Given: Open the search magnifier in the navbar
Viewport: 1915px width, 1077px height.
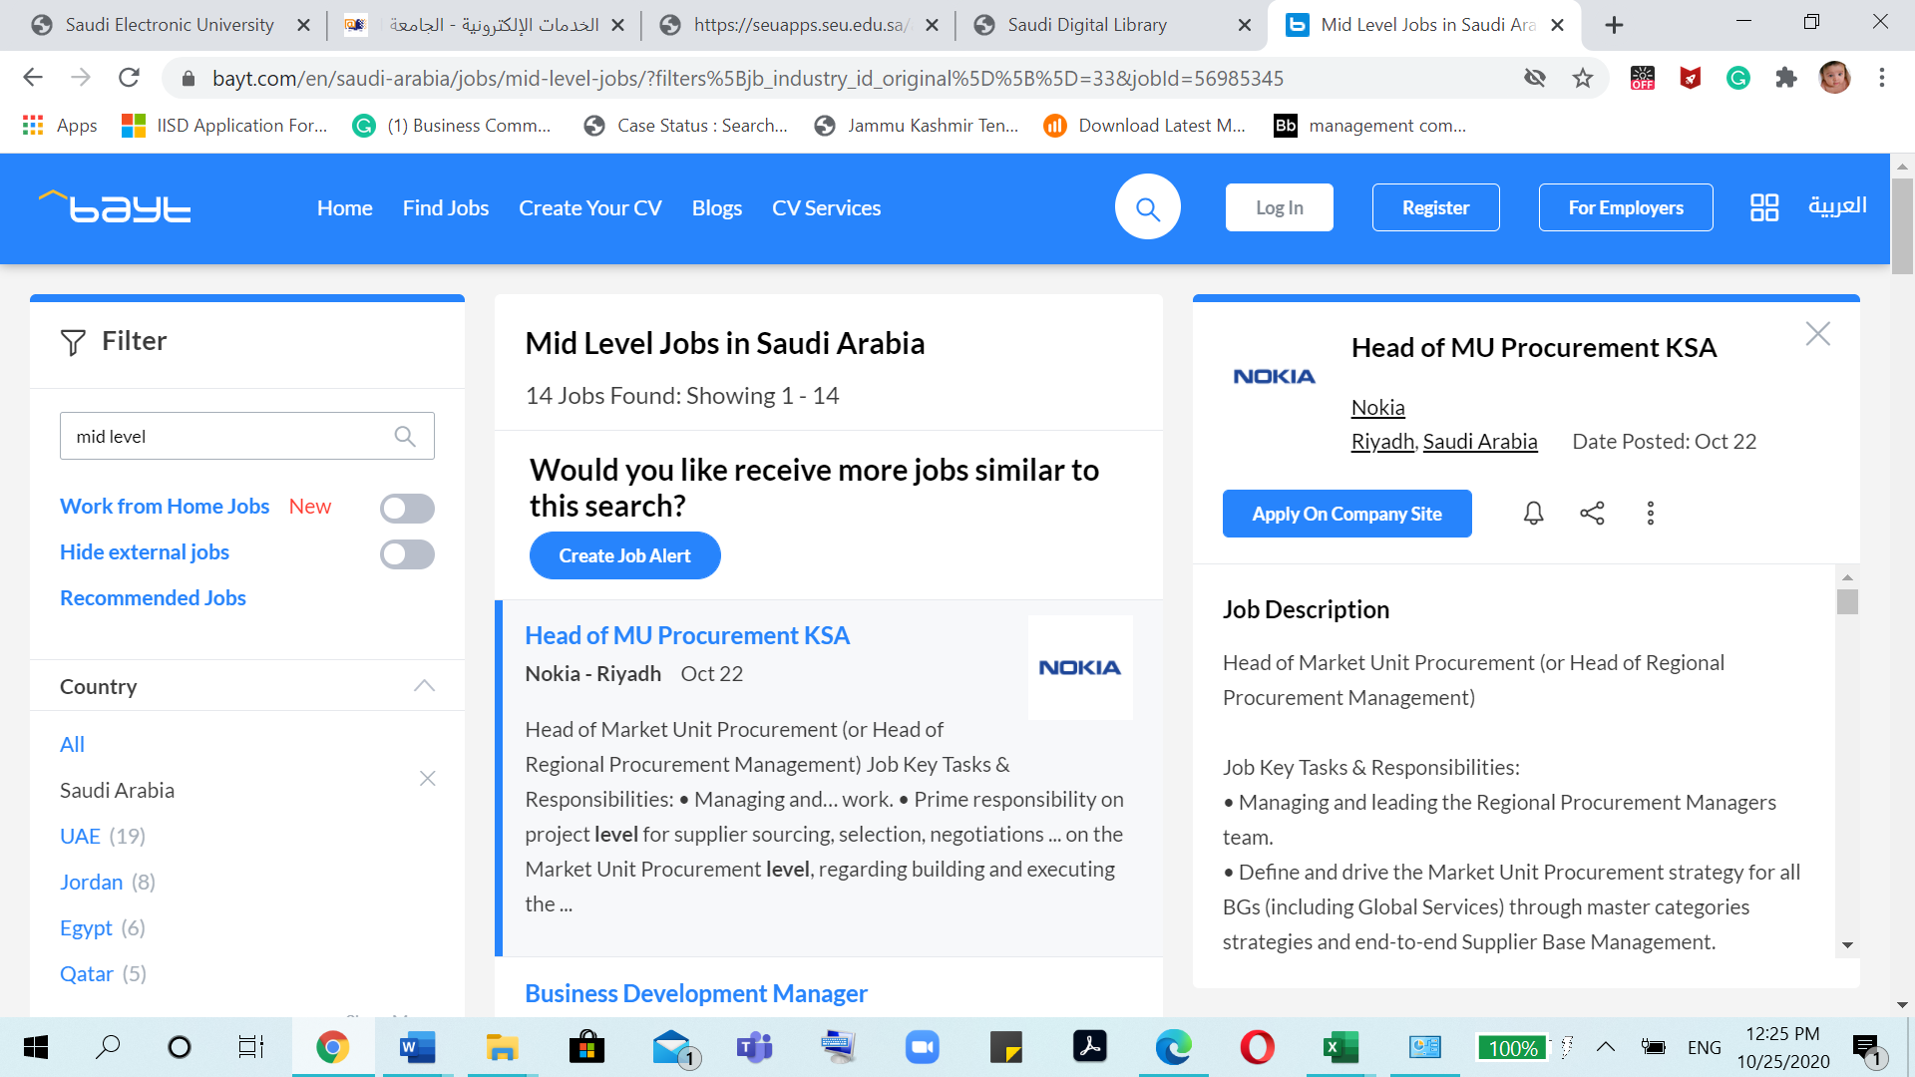Looking at the screenshot, I should [x=1147, y=206].
